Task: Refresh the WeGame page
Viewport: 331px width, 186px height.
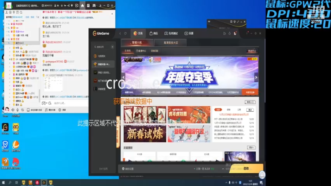Action: [125, 33]
